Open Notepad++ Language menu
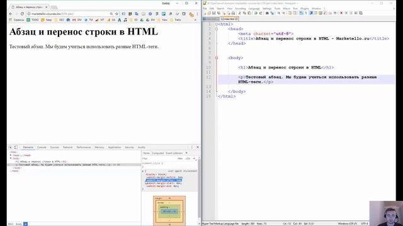The image size is (403, 226). click(x=254, y=8)
